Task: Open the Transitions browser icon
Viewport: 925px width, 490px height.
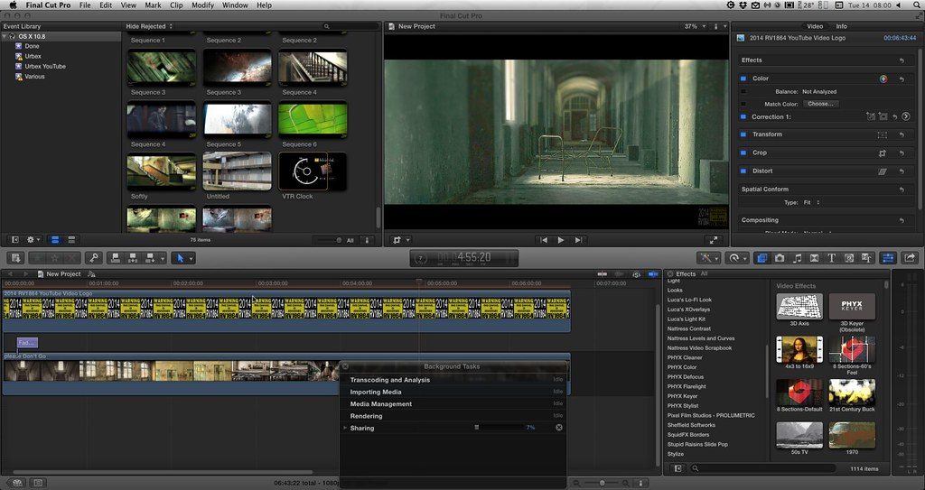Action: 814,258
